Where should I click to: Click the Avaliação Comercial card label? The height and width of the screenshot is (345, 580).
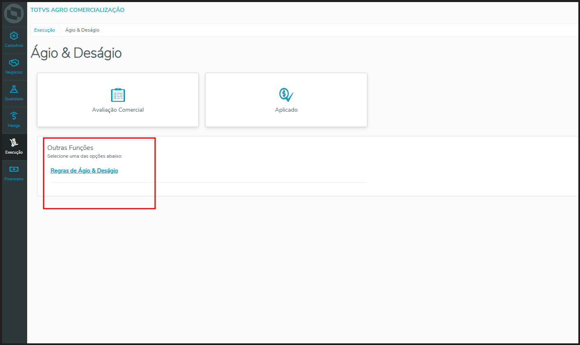pyautogui.click(x=118, y=110)
